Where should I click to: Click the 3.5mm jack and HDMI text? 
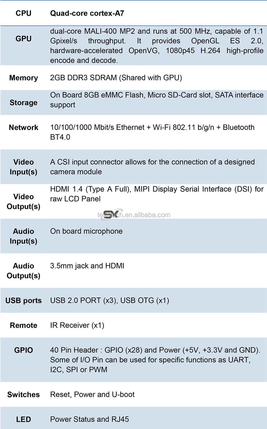87,266
